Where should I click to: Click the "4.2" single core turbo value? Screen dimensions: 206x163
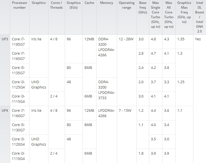(x=153, y=67)
